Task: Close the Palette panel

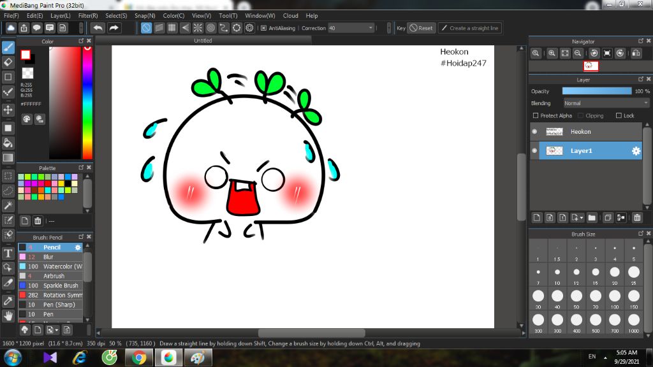Action: (x=89, y=168)
